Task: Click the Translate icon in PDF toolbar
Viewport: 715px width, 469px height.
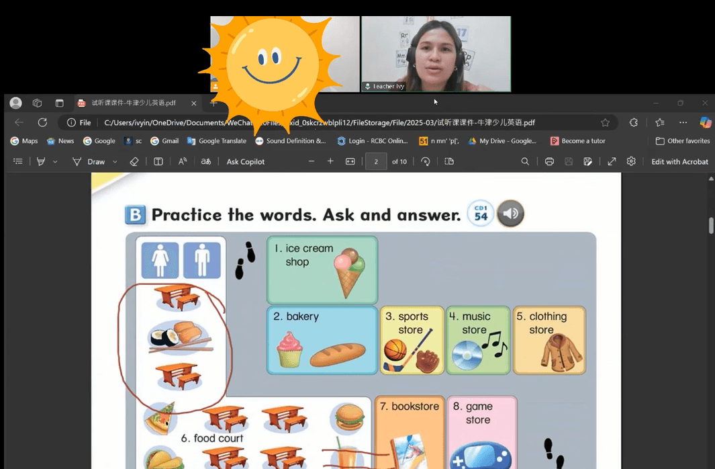Action: 206,161
